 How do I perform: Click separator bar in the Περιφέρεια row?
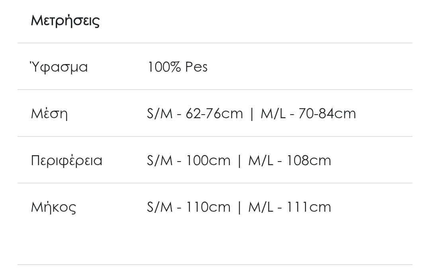click(x=239, y=161)
